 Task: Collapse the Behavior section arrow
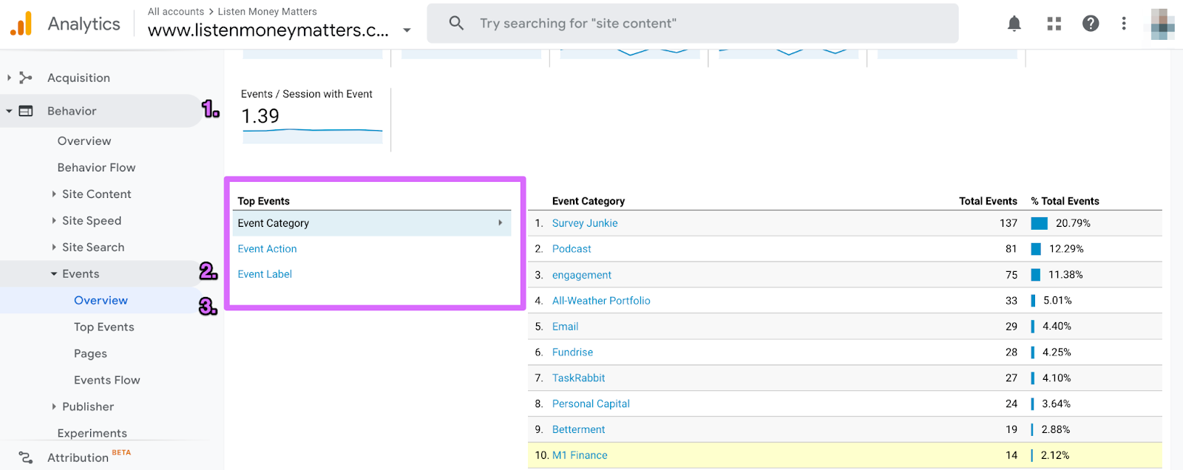(x=9, y=111)
